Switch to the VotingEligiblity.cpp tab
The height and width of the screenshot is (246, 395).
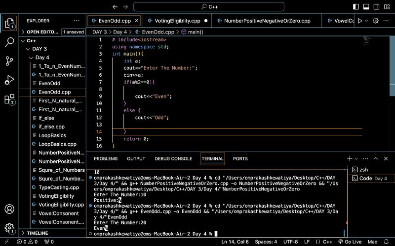[177, 21]
